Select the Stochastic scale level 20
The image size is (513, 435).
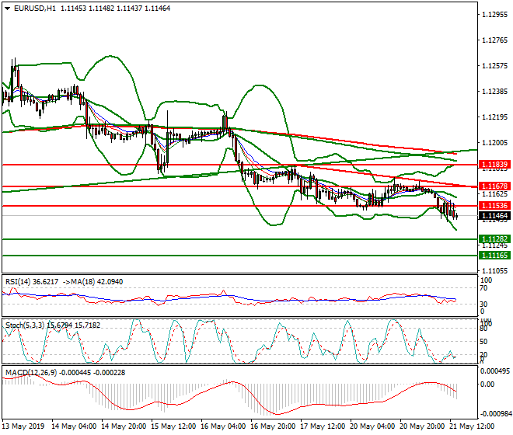tap(483, 354)
